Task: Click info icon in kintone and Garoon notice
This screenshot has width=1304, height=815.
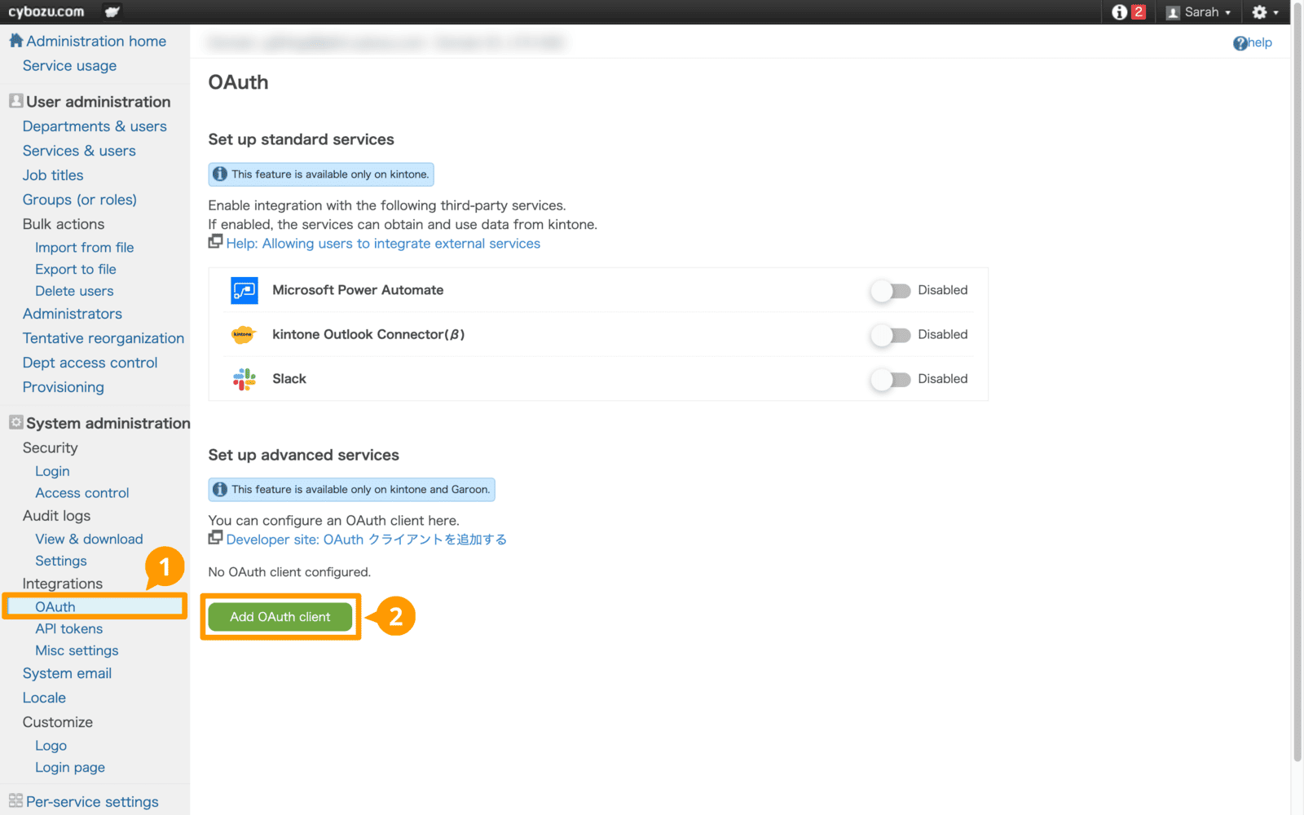Action: [x=219, y=490]
